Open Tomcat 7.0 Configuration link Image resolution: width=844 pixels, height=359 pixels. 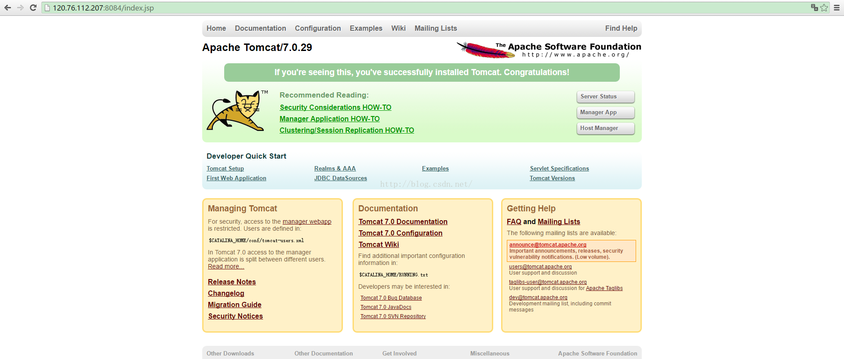pyautogui.click(x=400, y=233)
